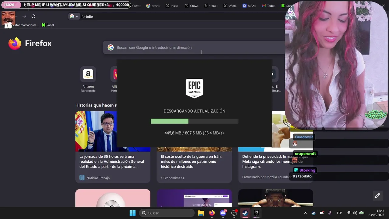Open the Mindful Motion story thumbnail
The image size is (389, 219).
coord(194,198)
